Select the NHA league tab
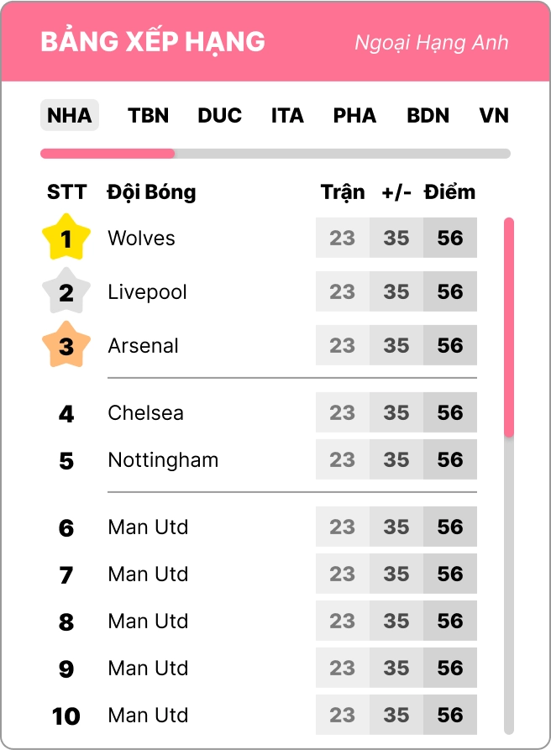The width and height of the screenshot is (551, 750). 70,115
